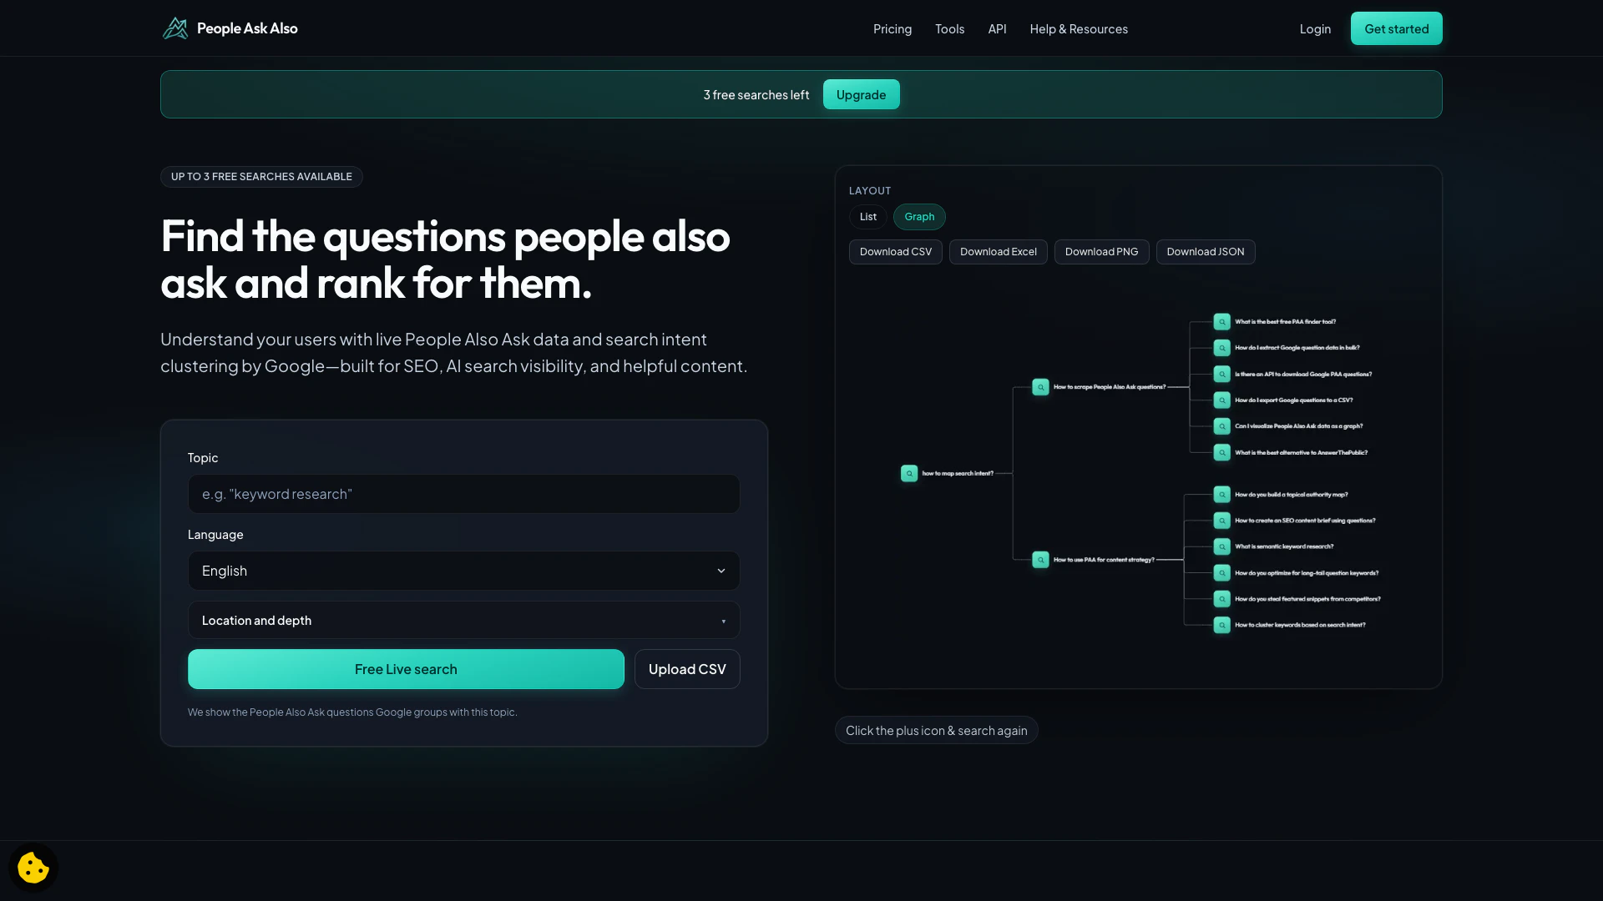
Task: Switch layout to List view
Action: pos(868,217)
